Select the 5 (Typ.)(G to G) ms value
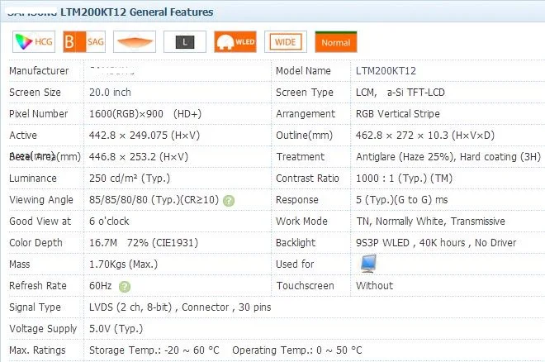545x362 pixels. (x=402, y=200)
